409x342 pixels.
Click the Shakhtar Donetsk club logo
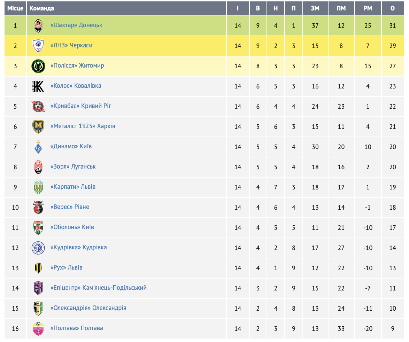[x=38, y=26]
